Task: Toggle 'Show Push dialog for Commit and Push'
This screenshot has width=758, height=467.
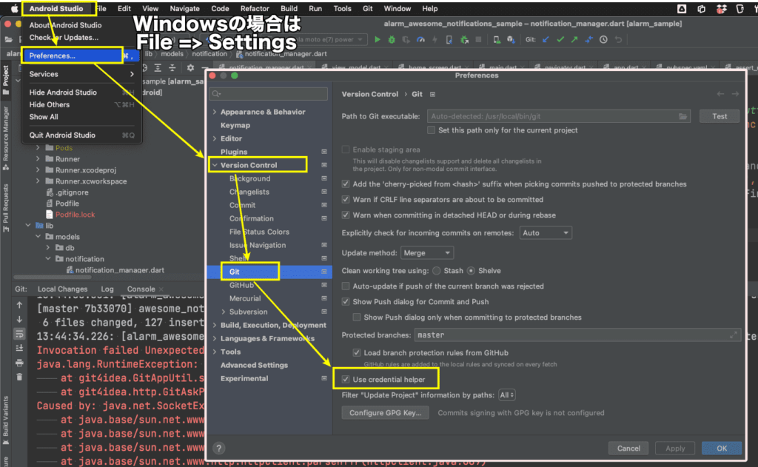Action: 346,302
